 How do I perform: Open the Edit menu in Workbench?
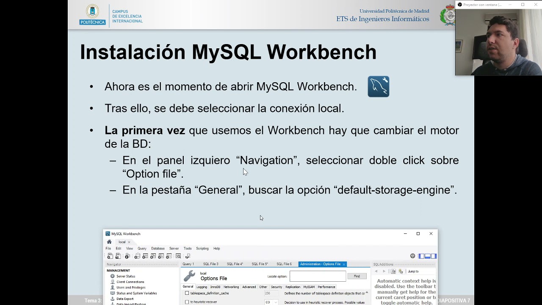click(x=119, y=248)
